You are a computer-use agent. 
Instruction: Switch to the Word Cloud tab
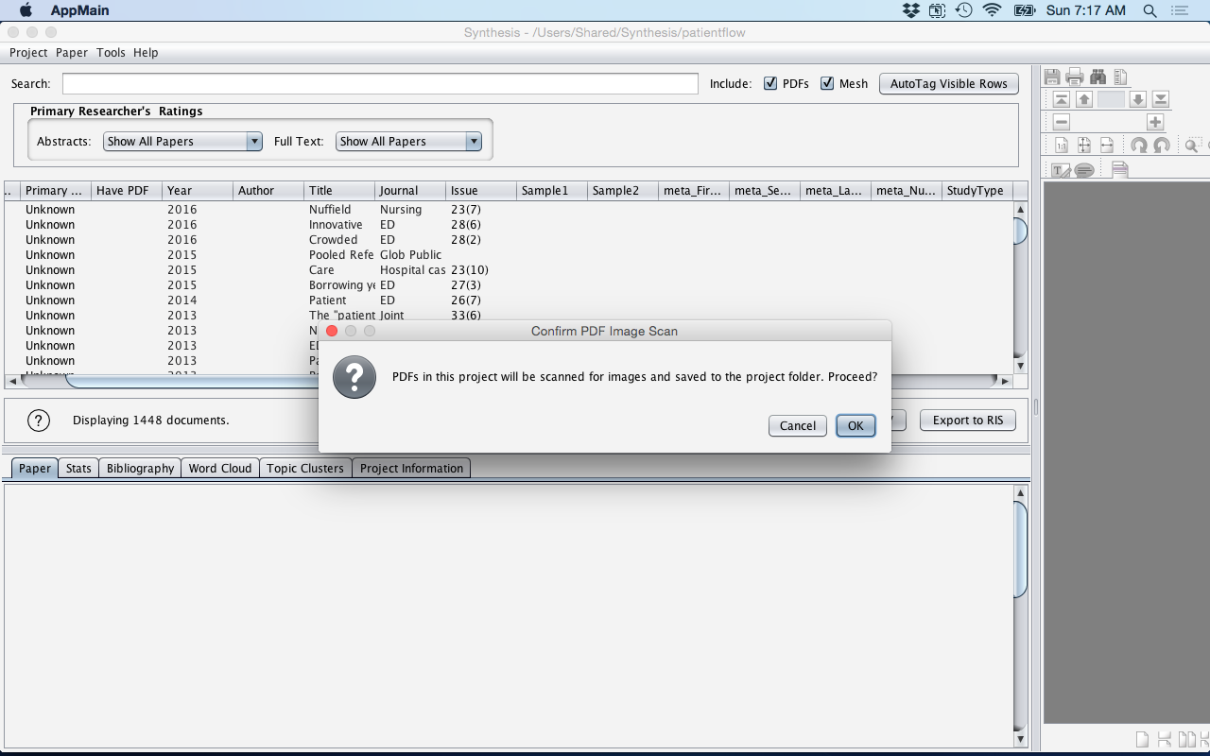tap(220, 468)
